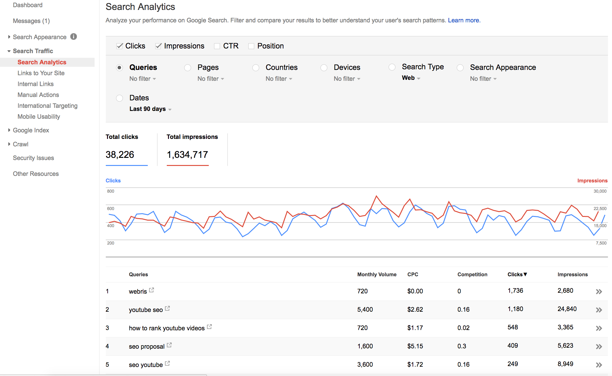The image size is (612, 376).
Task: Click the Competition column header
Action: 472,274
